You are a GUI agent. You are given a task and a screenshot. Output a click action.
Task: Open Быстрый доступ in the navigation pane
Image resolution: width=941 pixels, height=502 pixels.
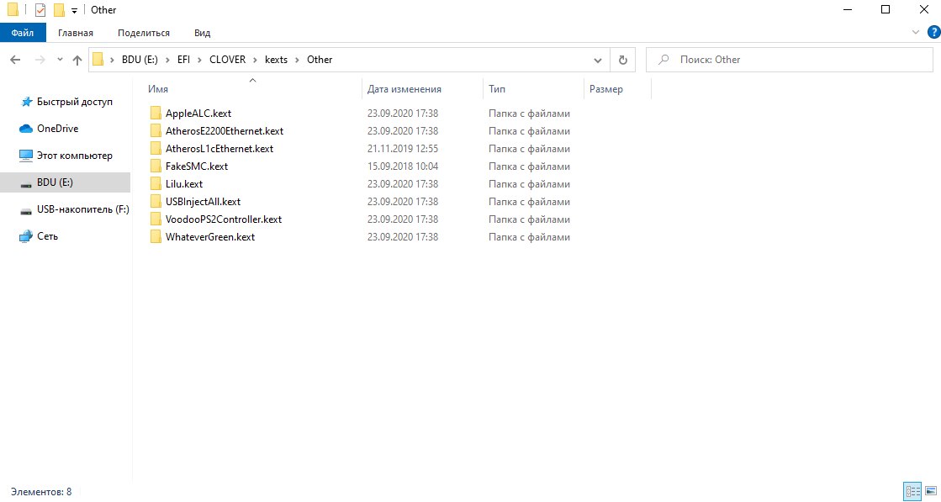(74, 102)
